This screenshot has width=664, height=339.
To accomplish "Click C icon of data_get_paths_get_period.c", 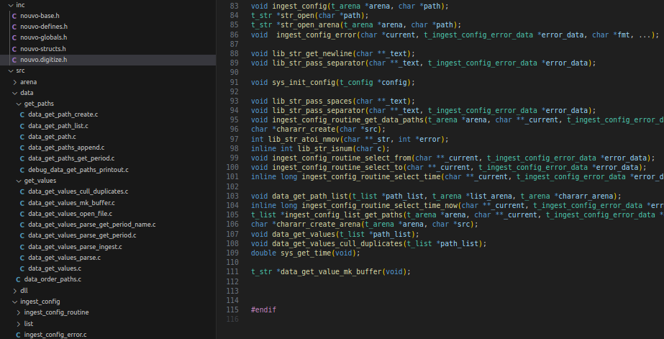I will [22, 158].
